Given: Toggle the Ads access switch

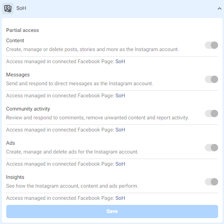Looking at the screenshot, I should click(211, 148).
